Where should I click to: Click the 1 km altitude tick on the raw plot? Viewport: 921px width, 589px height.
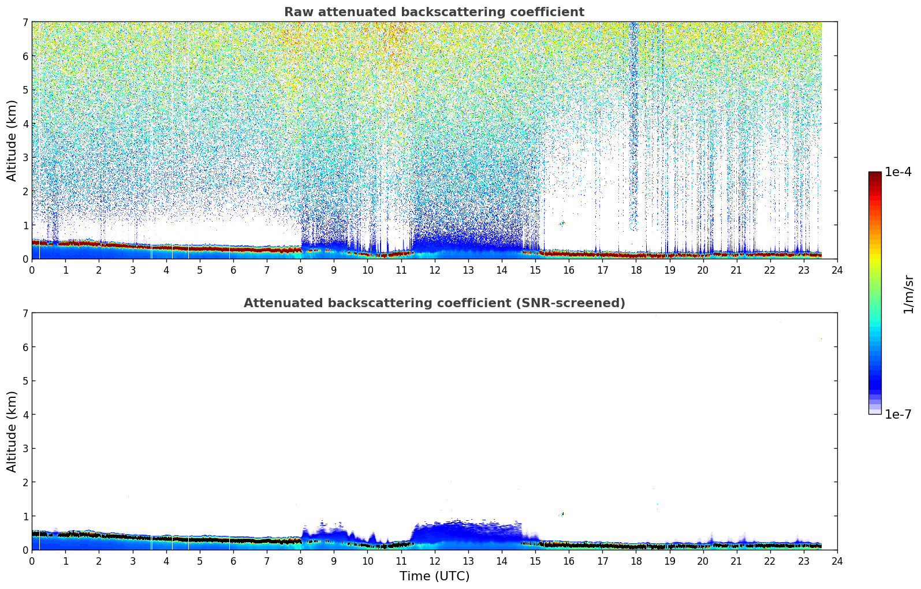25,225
